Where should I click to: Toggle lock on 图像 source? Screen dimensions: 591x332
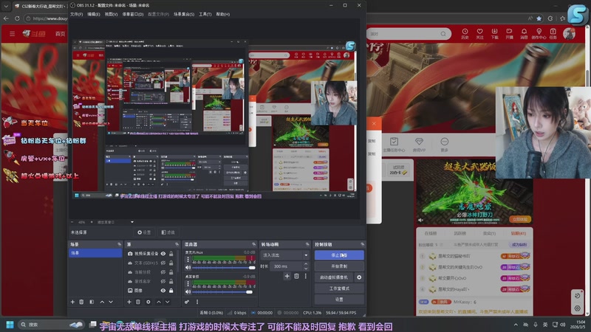pyautogui.click(x=171, y=291)
